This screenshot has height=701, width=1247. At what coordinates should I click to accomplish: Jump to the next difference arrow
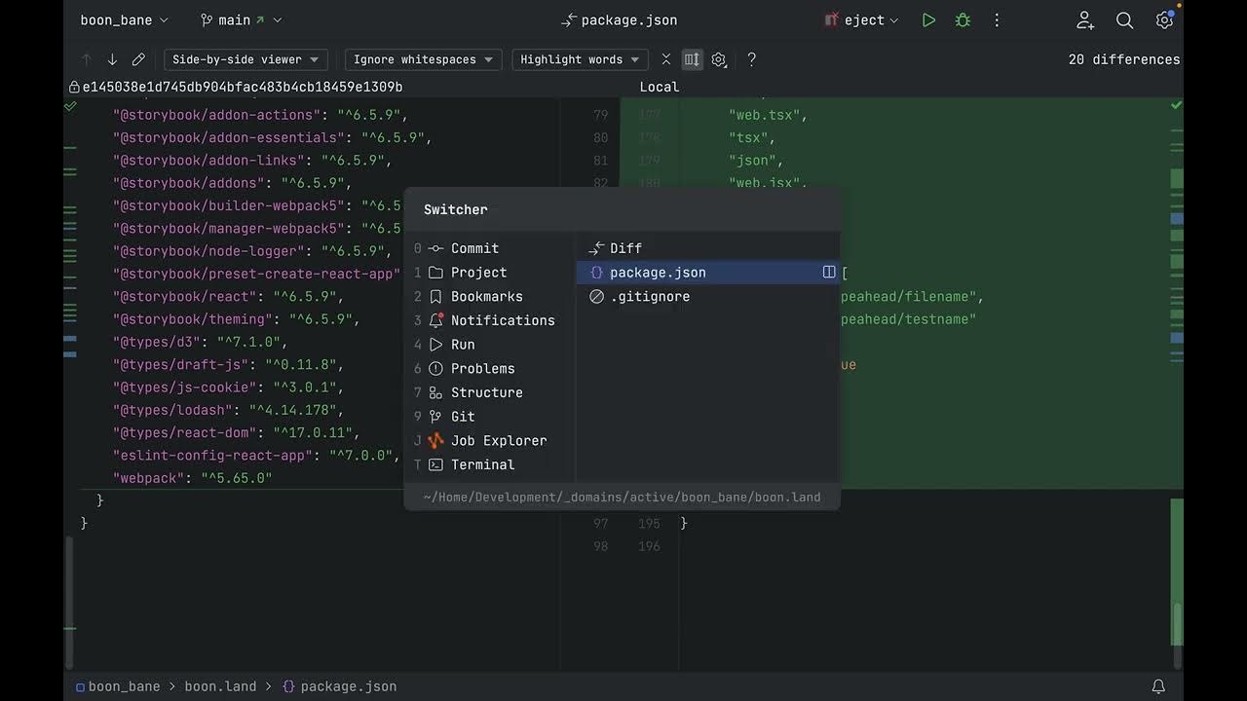pos(112,59)
